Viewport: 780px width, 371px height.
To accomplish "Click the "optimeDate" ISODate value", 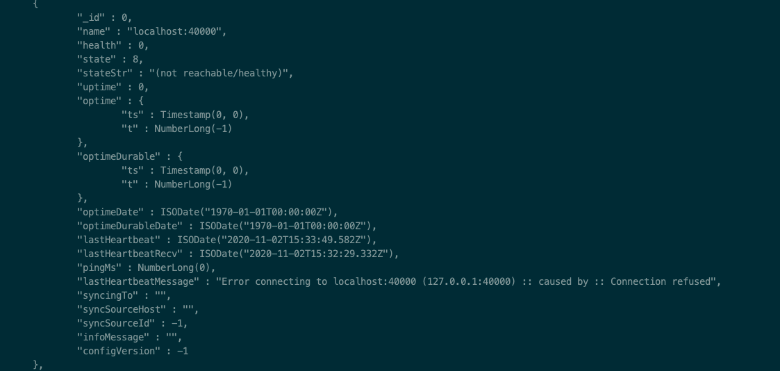I will (246, 213).
